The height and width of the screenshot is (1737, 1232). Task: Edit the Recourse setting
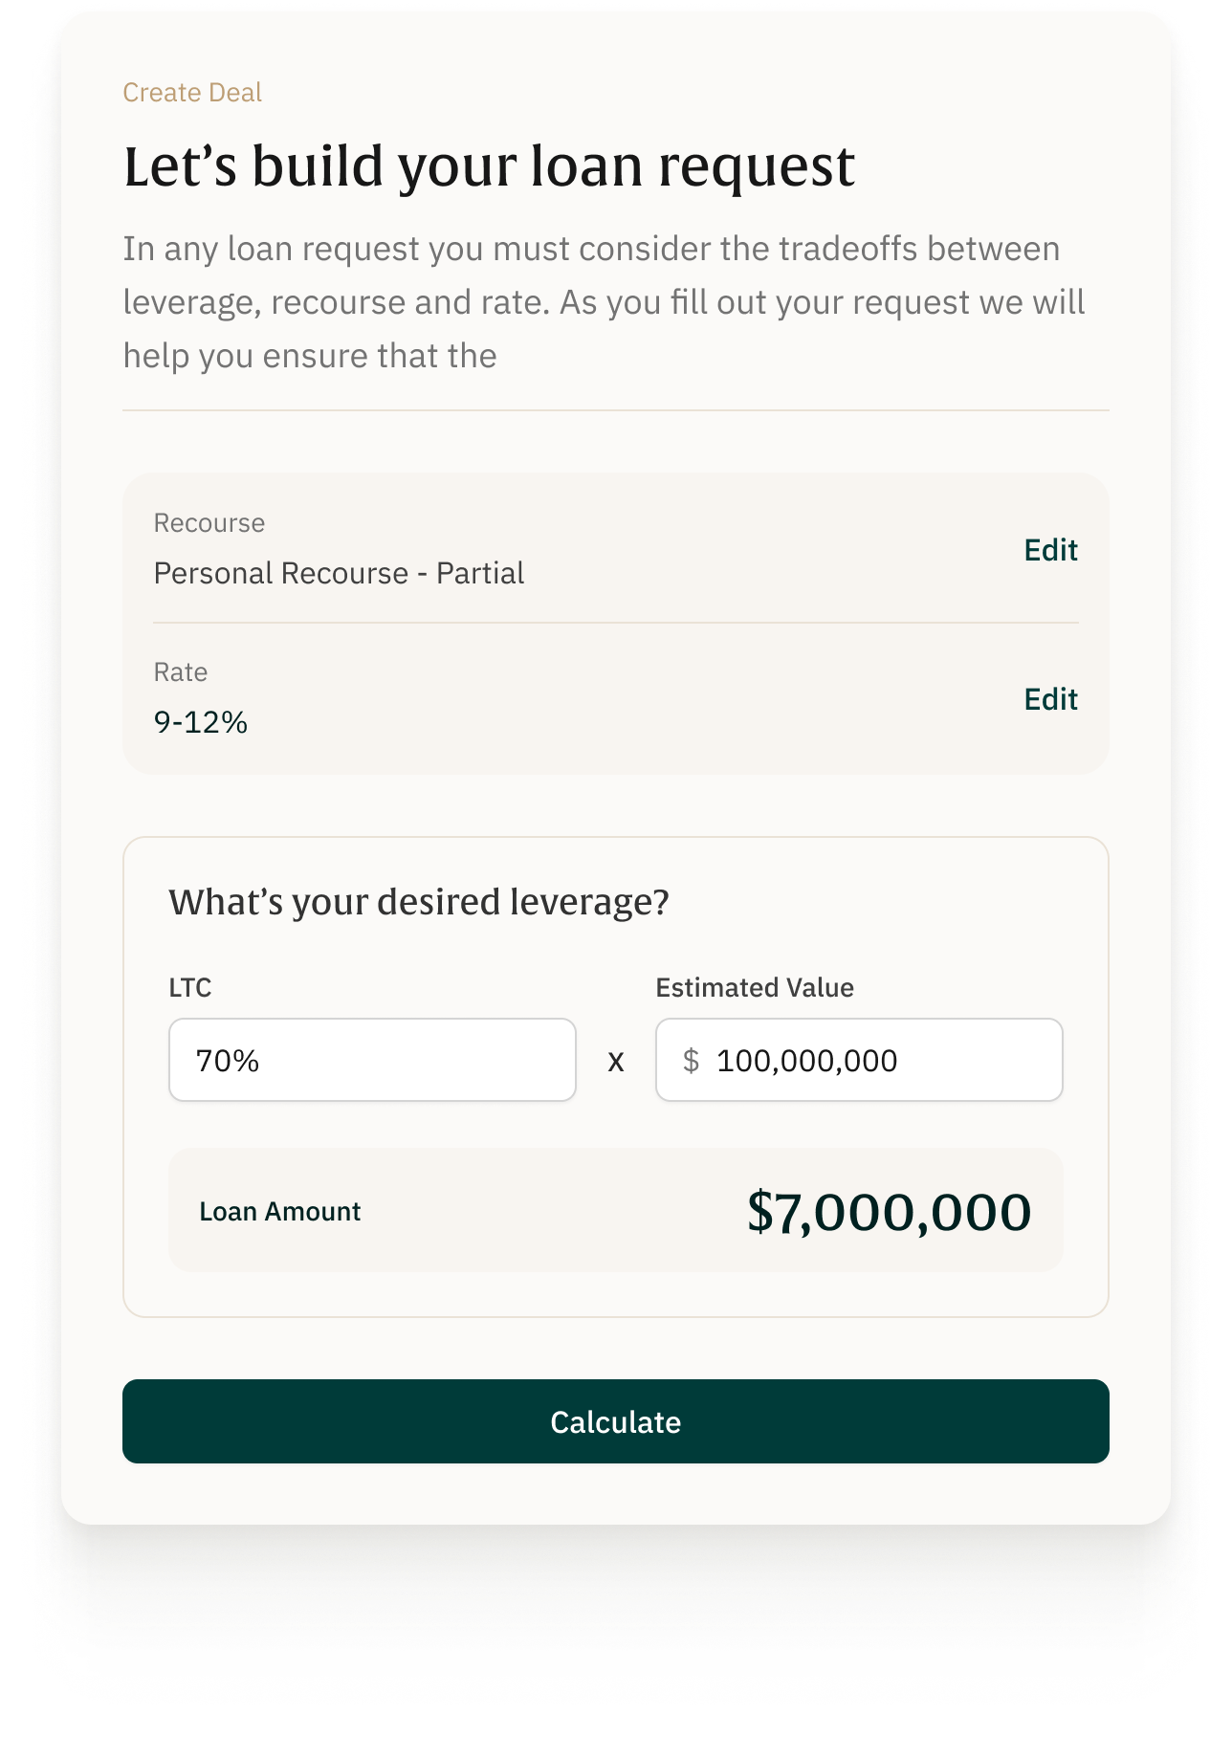pos(1050,550)
